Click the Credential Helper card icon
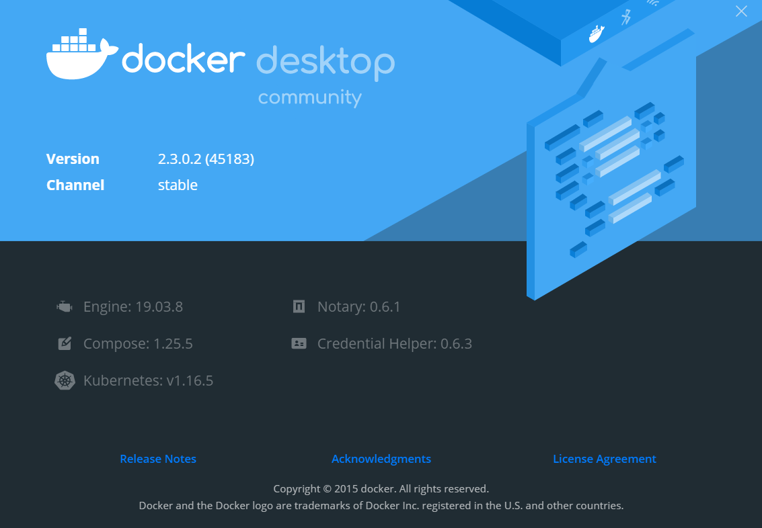The image size is (762, 528). 299,343
